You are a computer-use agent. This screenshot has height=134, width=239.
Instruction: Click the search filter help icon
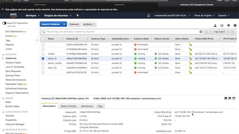[201, 32]
